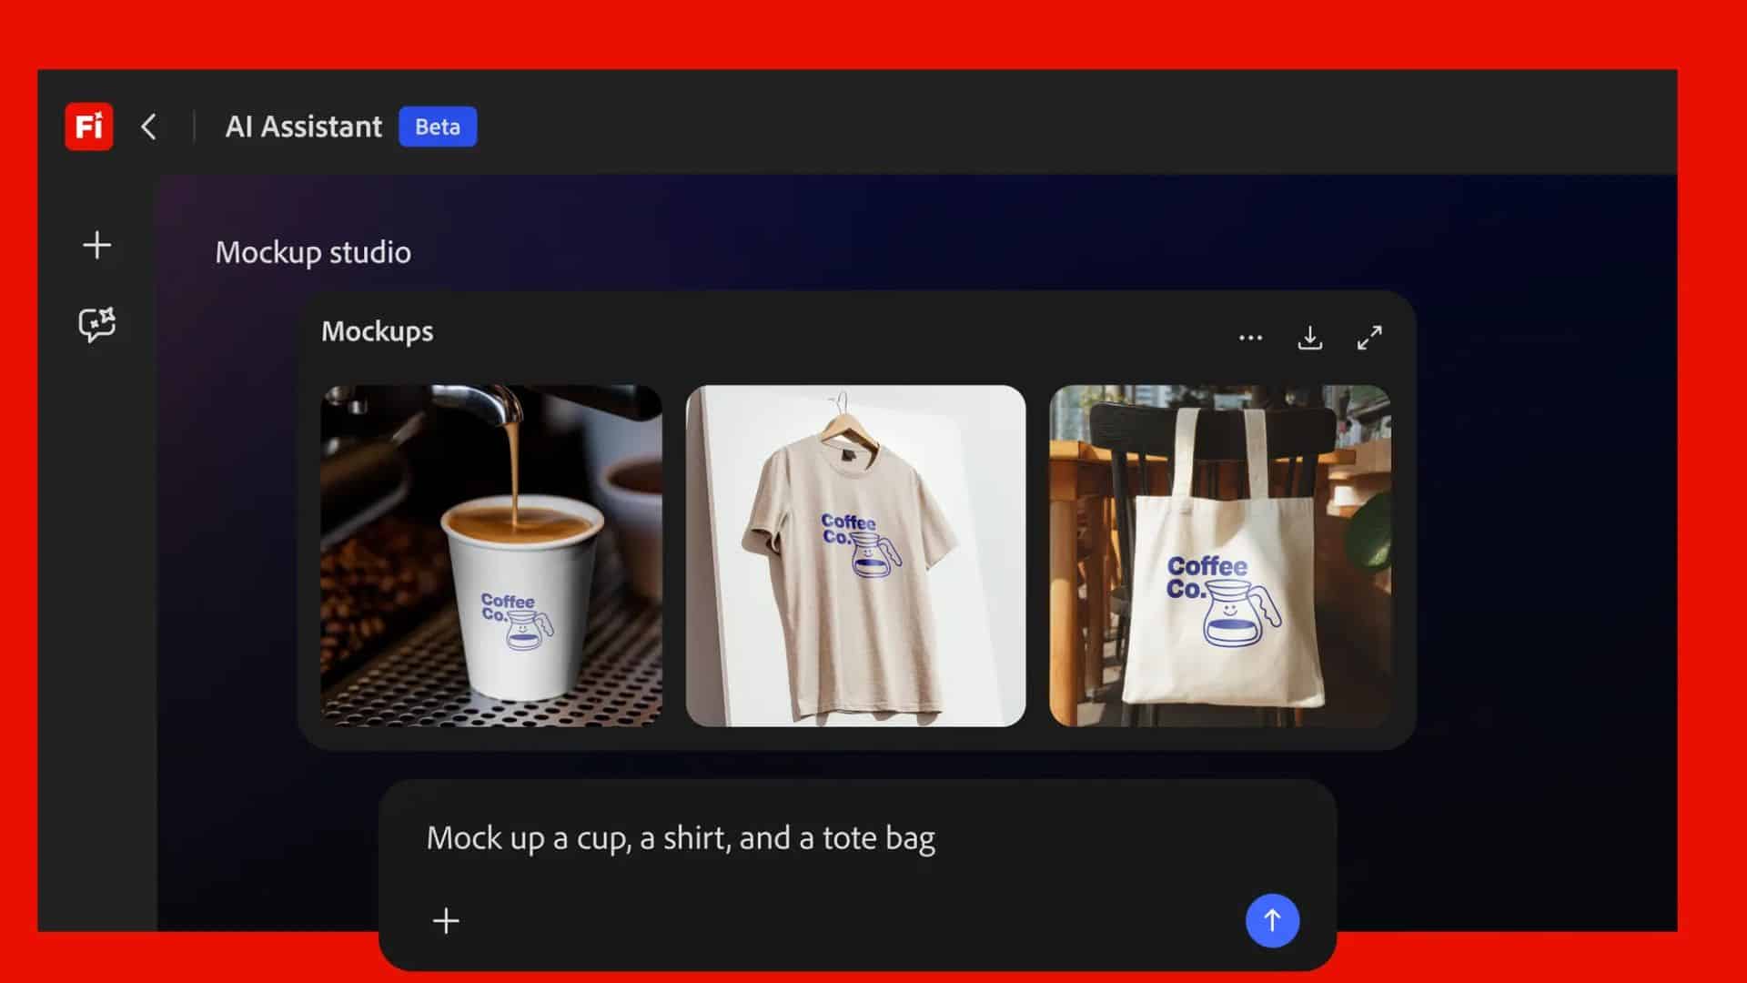This screenshot has width=1747, height=983.
Task: Start a new item with sidebar plus icon
Action: pyautogui.click(x=96, y=245)
